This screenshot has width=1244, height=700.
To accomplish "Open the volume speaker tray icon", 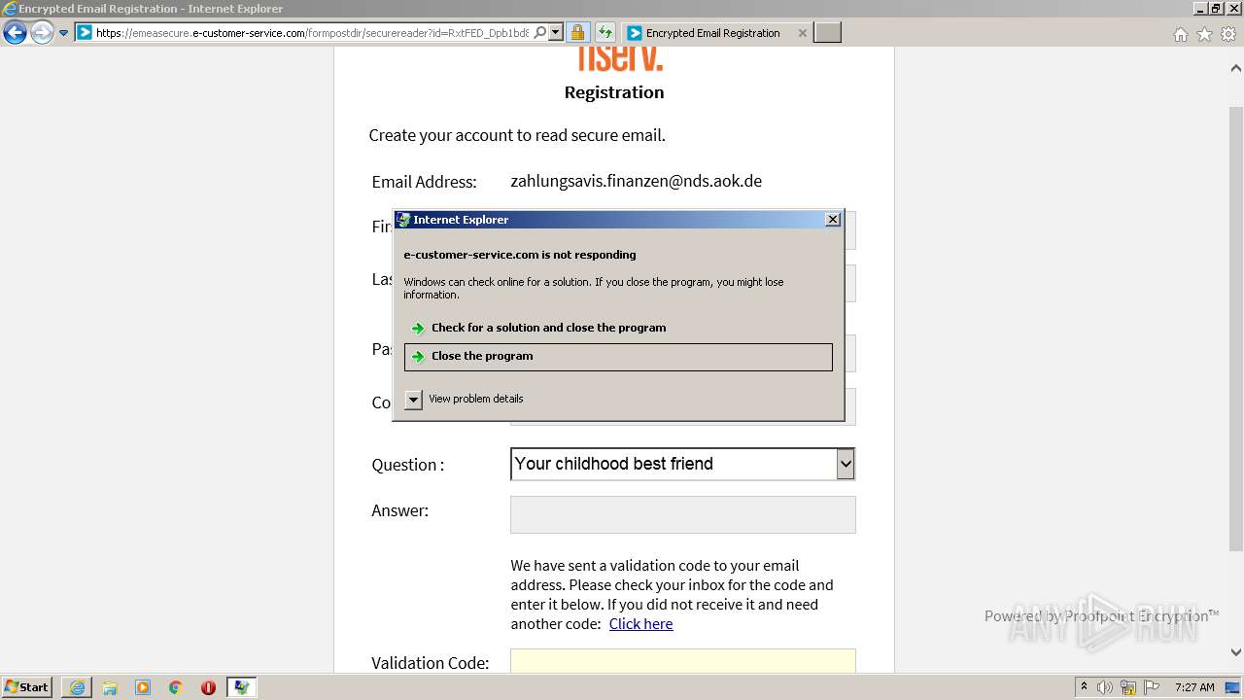I will [x=1105, y=687].
